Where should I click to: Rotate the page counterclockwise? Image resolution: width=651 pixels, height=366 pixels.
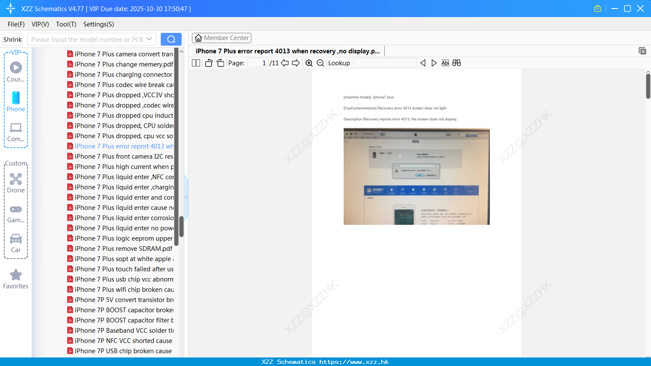click(209, 63)
